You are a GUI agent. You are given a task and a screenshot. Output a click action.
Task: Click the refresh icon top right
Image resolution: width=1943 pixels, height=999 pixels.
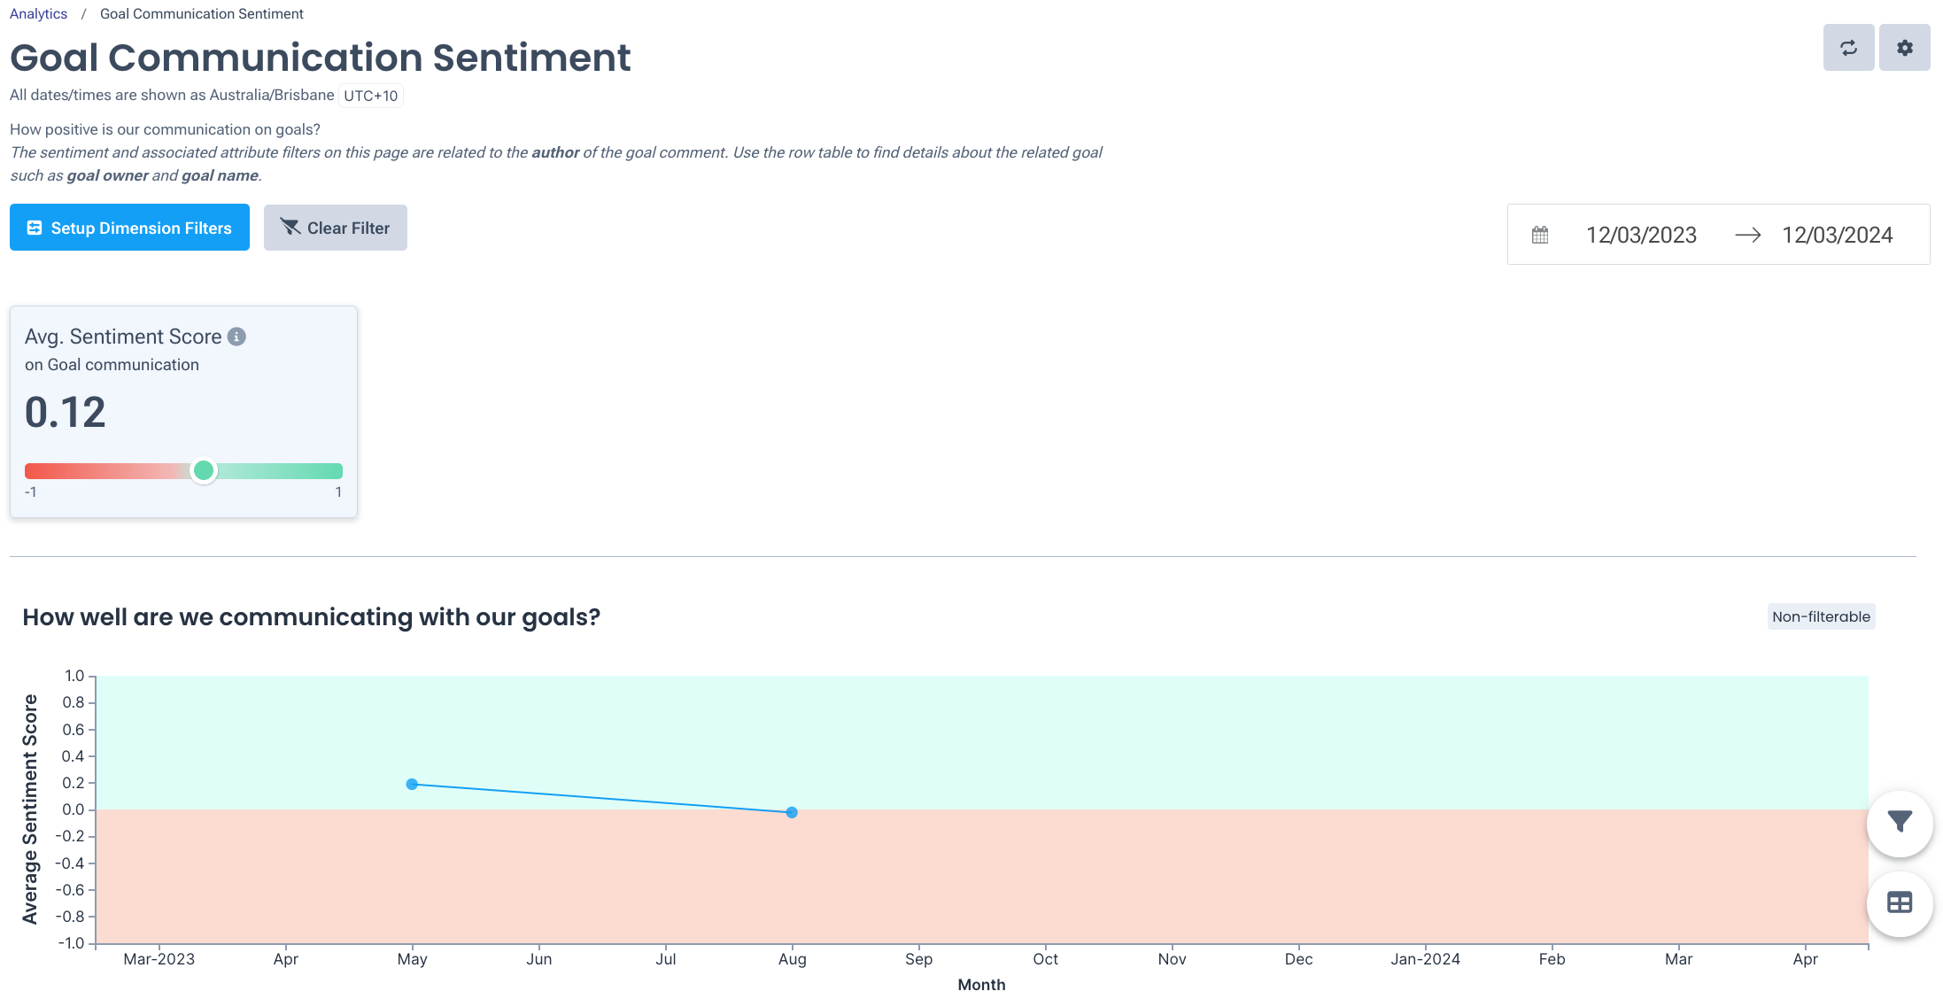(1848, 47)
